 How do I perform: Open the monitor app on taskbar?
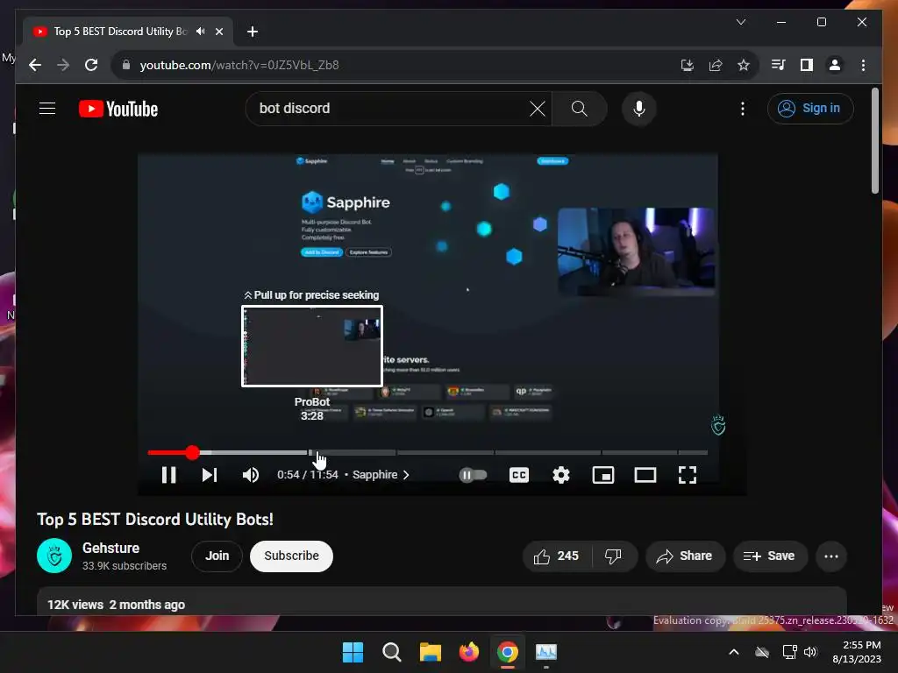point(546,652)
